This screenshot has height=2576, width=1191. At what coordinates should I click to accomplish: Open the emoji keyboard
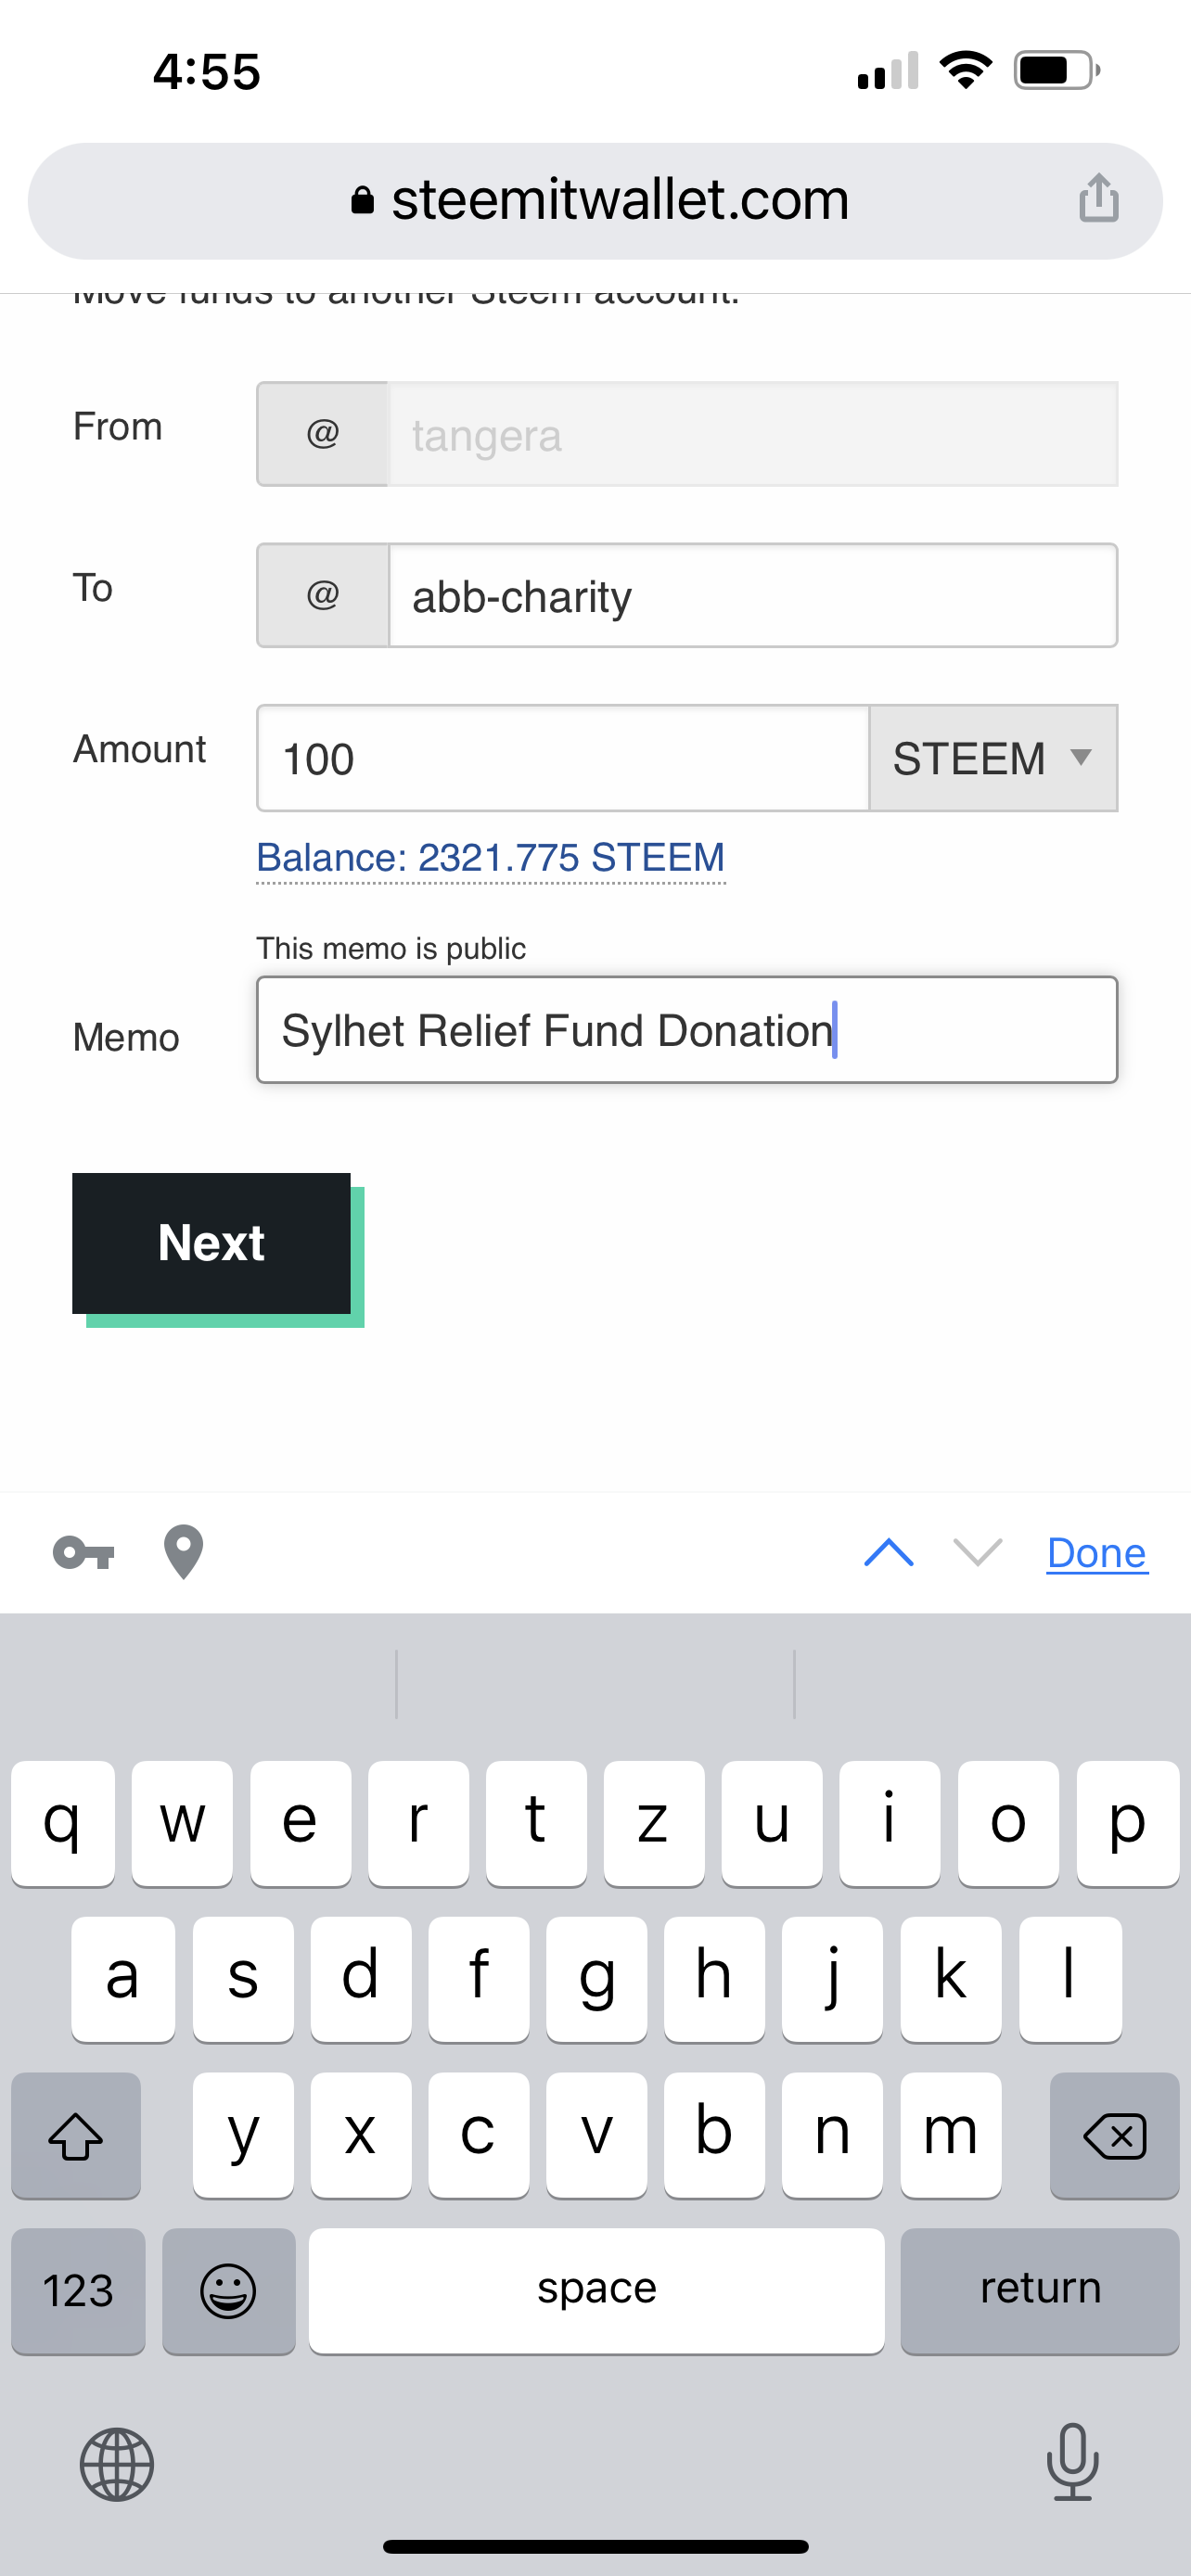[x=228, y=2290]
